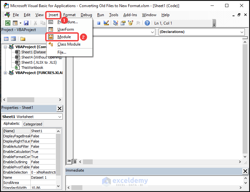The height and width of the screenshot is (192, 250).
Task: Choose File... from the Insert menu
Action: [69, 52]
